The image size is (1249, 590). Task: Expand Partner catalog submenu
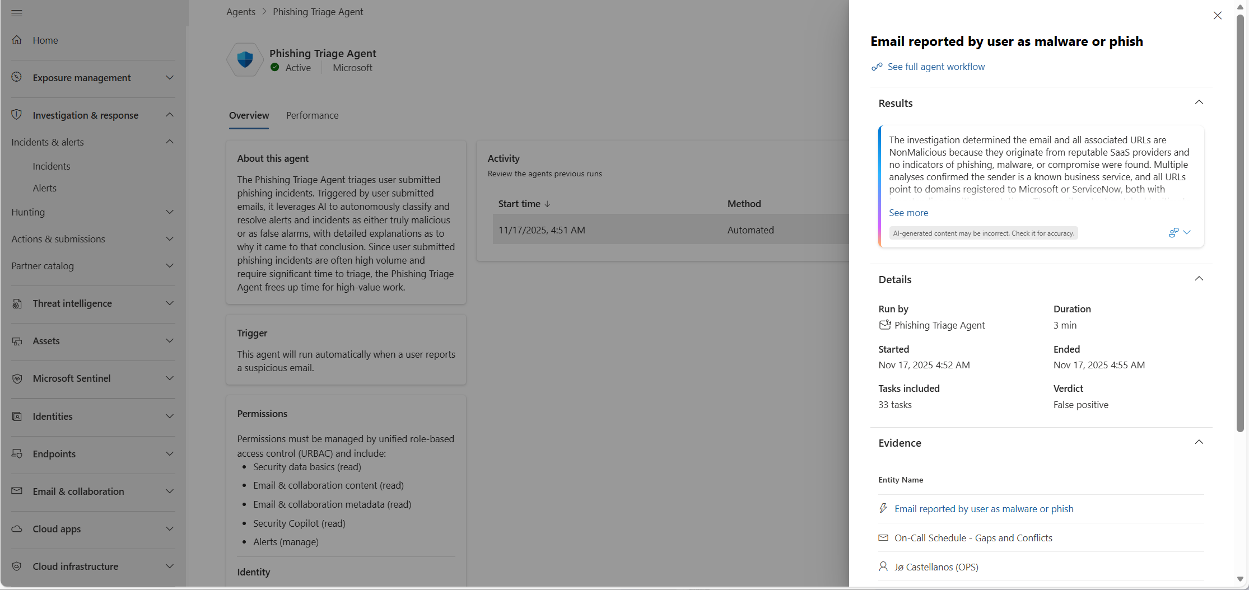pyautogui.click(x=170, y=265)
